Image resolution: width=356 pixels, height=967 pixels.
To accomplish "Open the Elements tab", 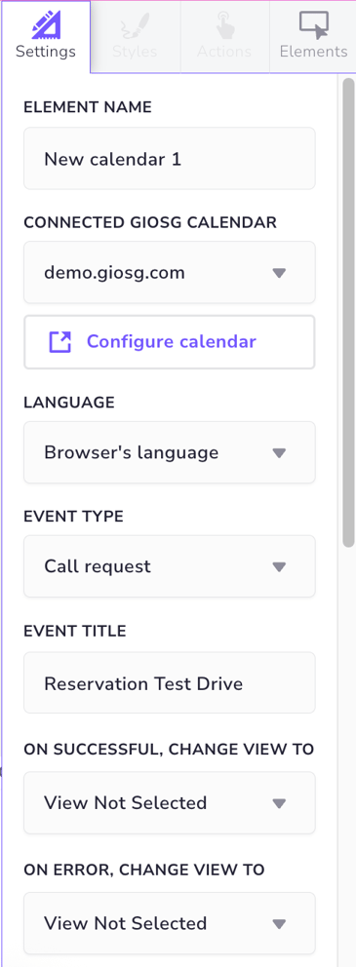I will 313,37.
